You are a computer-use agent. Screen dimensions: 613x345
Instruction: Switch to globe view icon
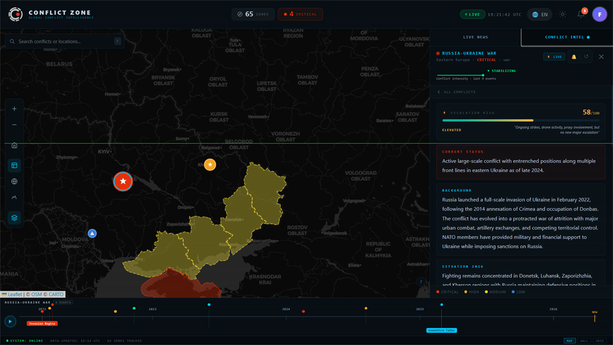point(14,181)
